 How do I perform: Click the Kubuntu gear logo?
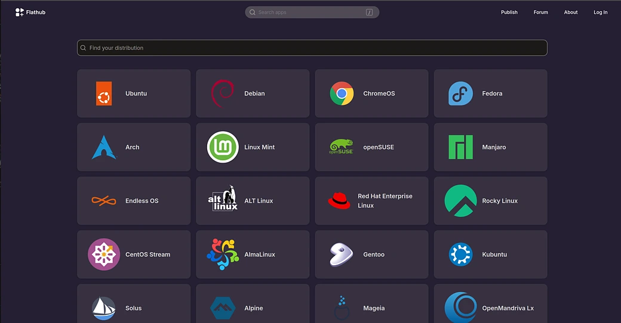460,254
